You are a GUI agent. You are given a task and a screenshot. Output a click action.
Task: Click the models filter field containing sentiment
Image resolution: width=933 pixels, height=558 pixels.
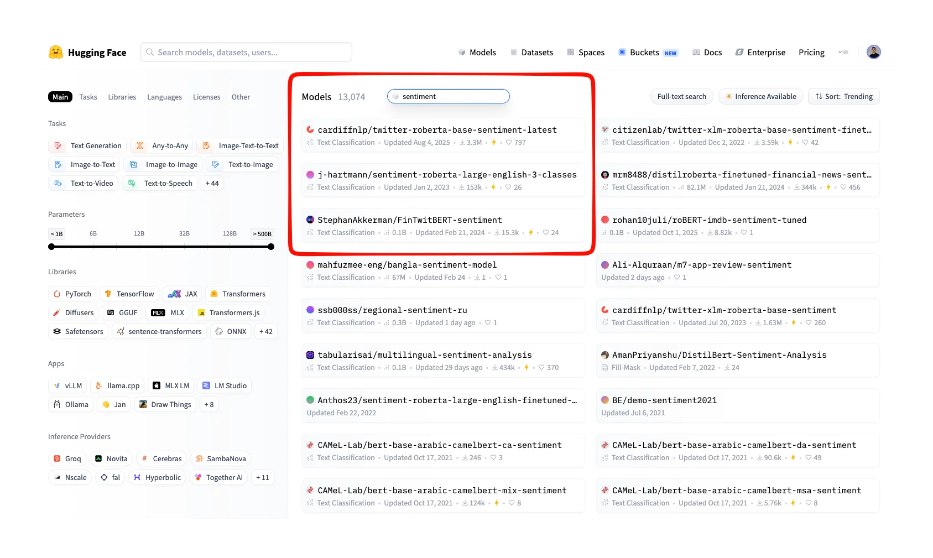click(x=449, y=96)
